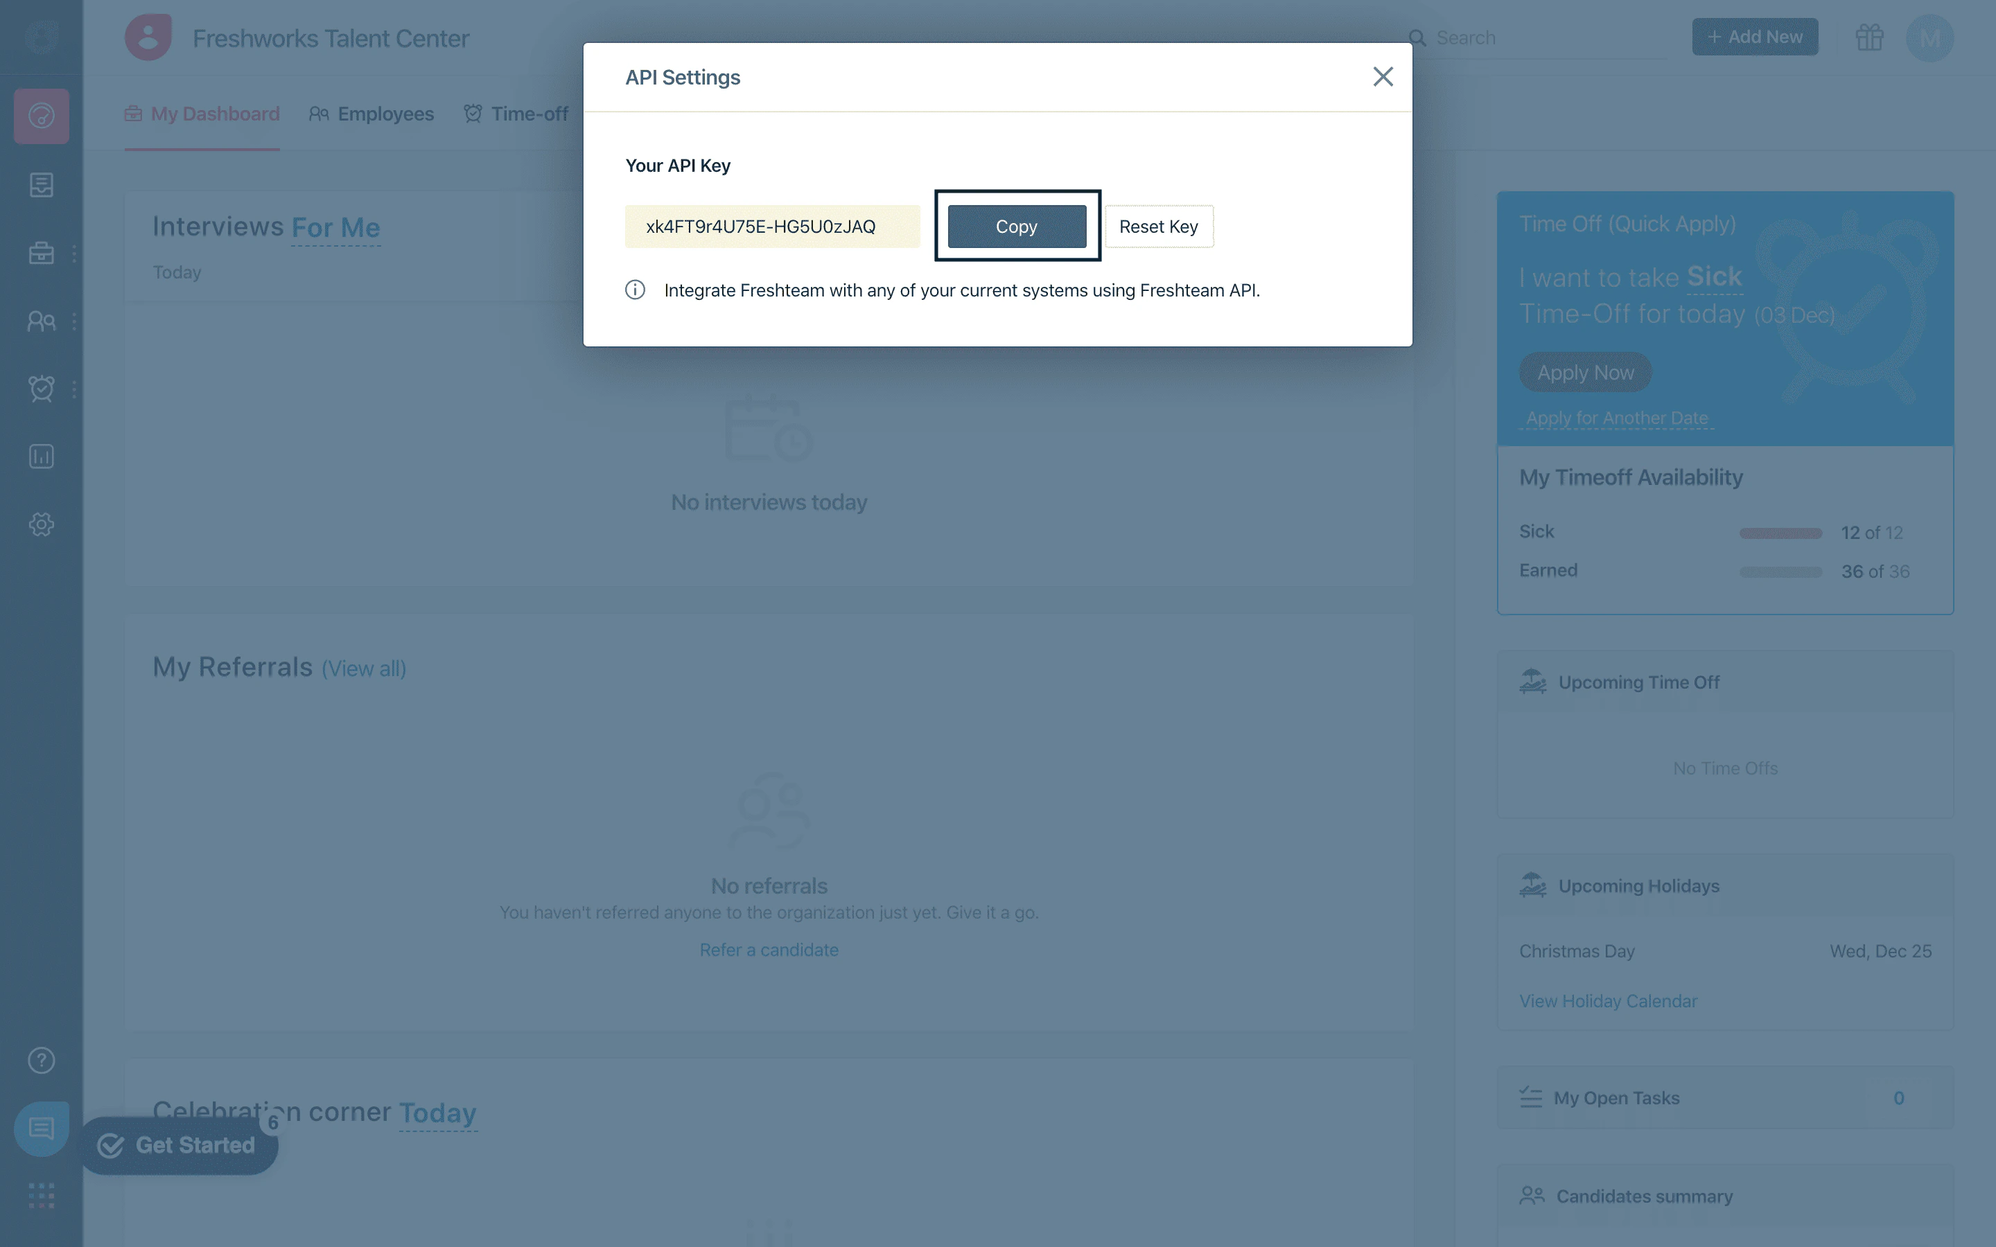Open the employees people icon in sidebar
1996x1247 pixels.
coord(42,321)
